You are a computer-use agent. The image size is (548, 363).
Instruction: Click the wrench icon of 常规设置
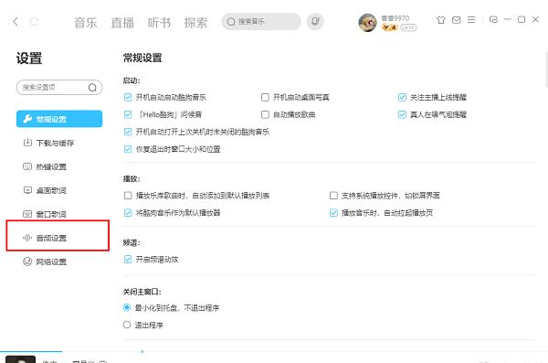tap(27, 119)
